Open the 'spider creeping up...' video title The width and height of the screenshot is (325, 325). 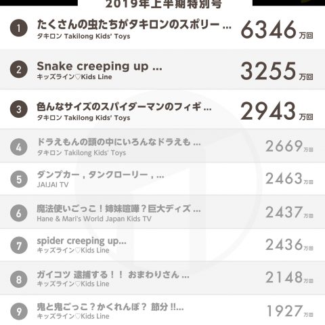[81, 241]
